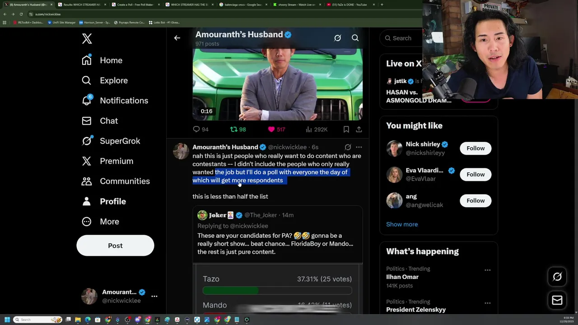The image size is (578, 325).
Task: Switch to the Results: WHICH STREAMER tab
Action: 81,5
